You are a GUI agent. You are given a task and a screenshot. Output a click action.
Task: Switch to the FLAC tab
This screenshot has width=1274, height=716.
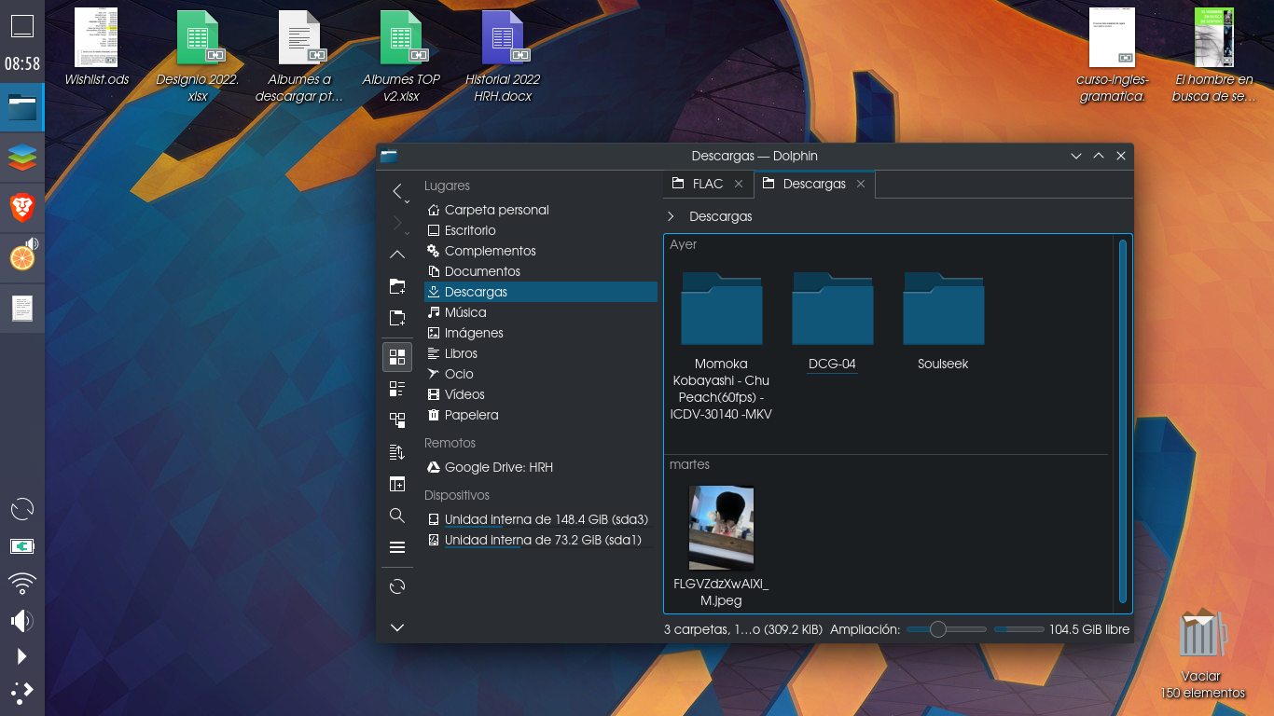coord(708,184)
